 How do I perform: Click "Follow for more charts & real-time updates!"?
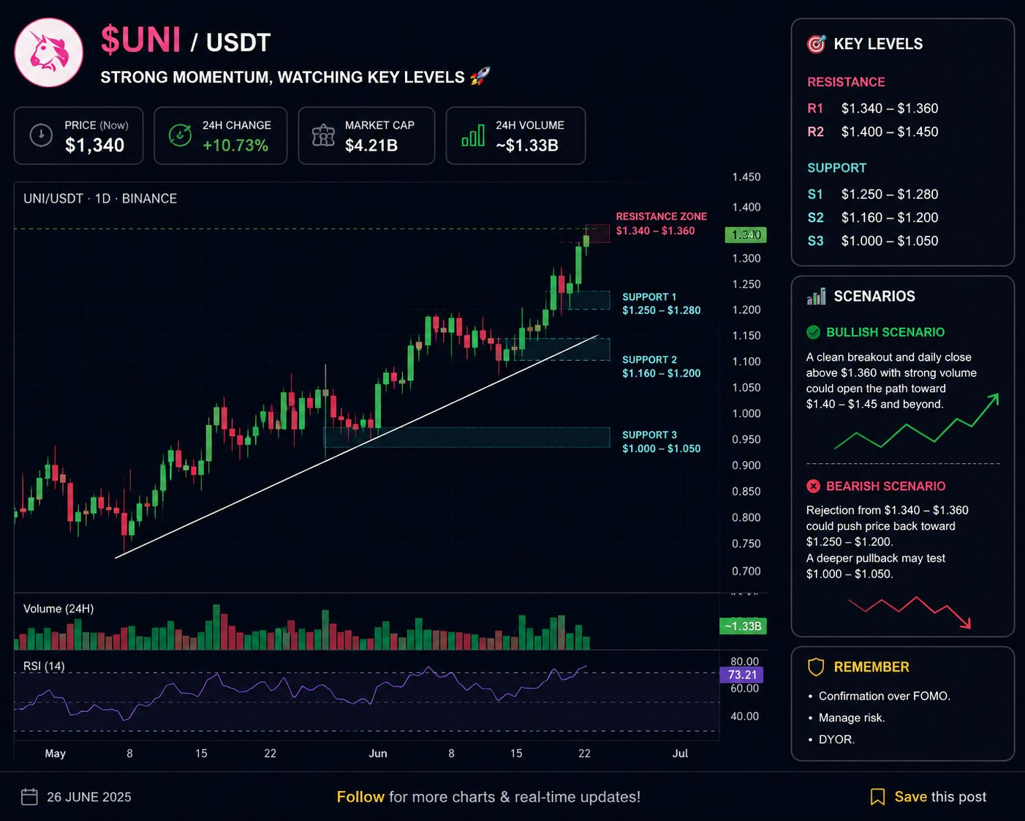pyautogui.click(x=488, y=797)
